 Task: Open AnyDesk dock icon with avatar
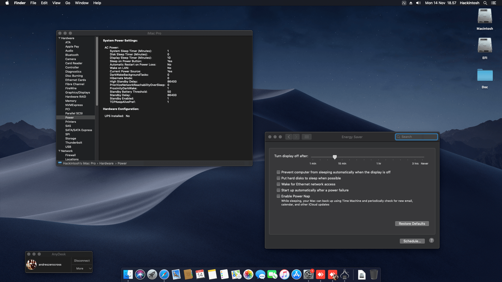(333, 274)
